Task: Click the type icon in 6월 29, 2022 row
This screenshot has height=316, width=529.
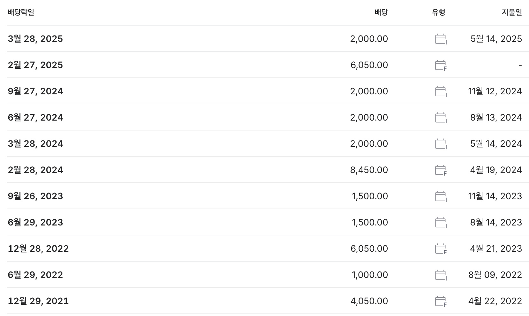Action: 441,275
